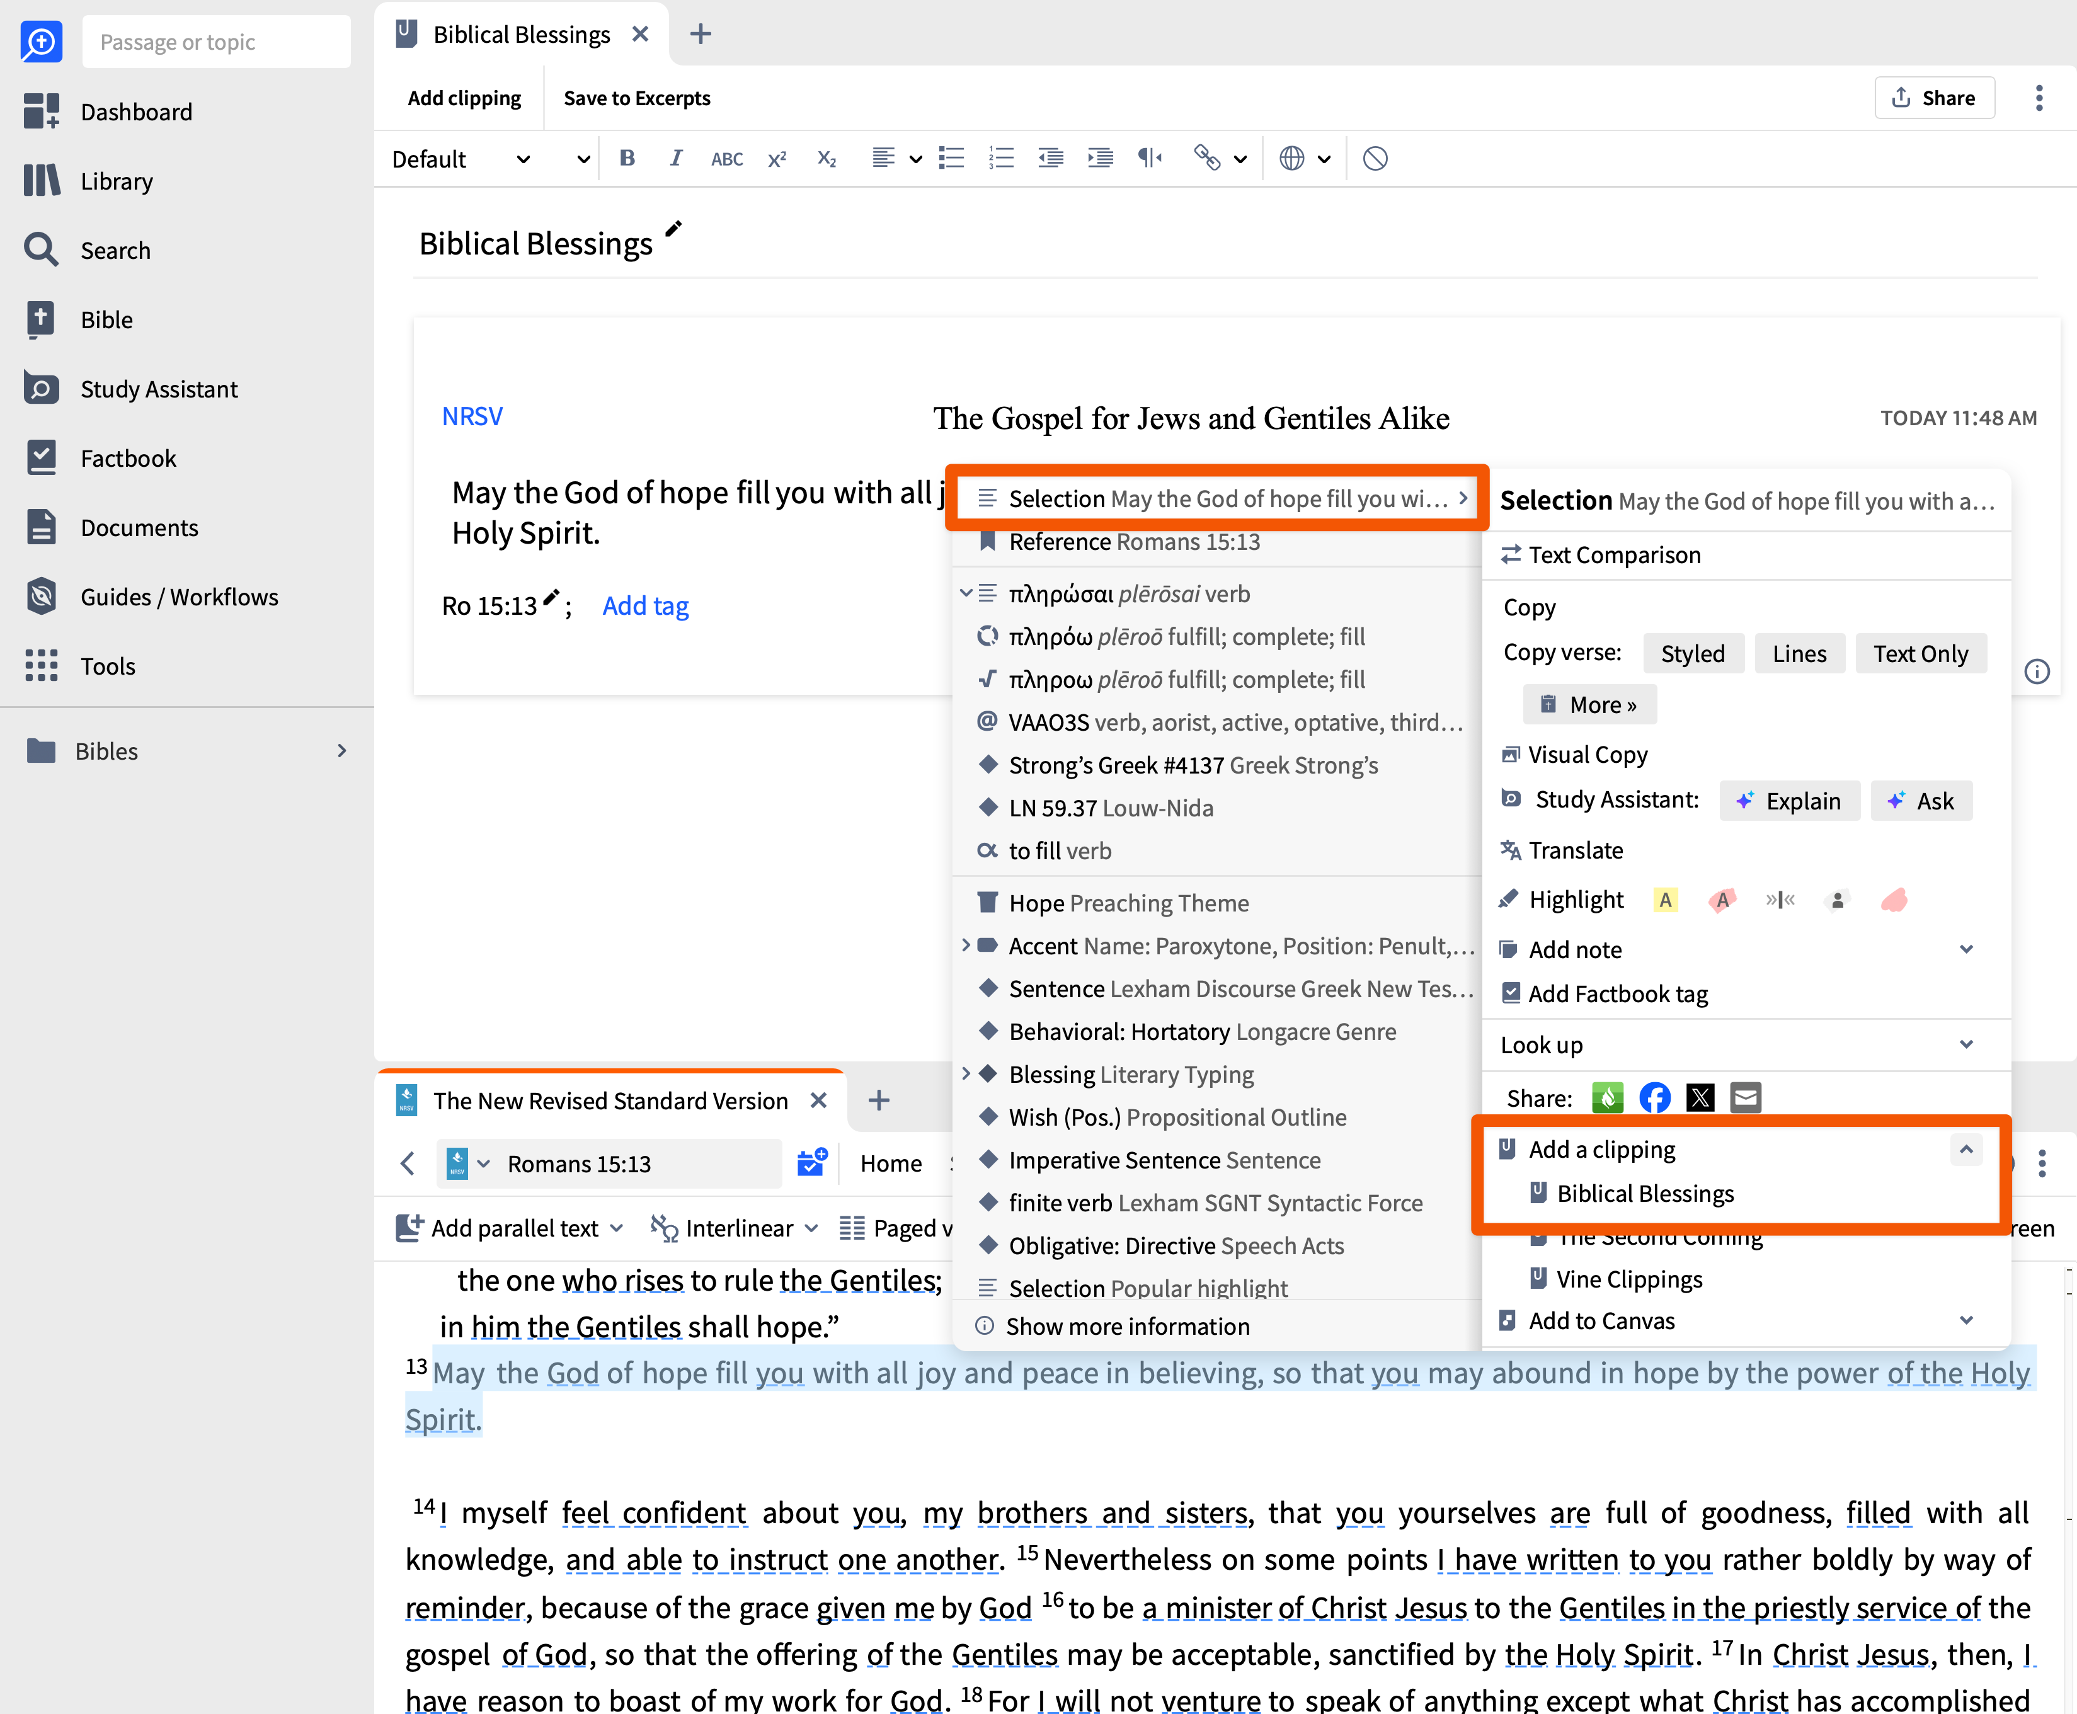Apply pink blob highlight swatch
The height and width of the screenshot is (1714, 2077).
(1894, 900)
